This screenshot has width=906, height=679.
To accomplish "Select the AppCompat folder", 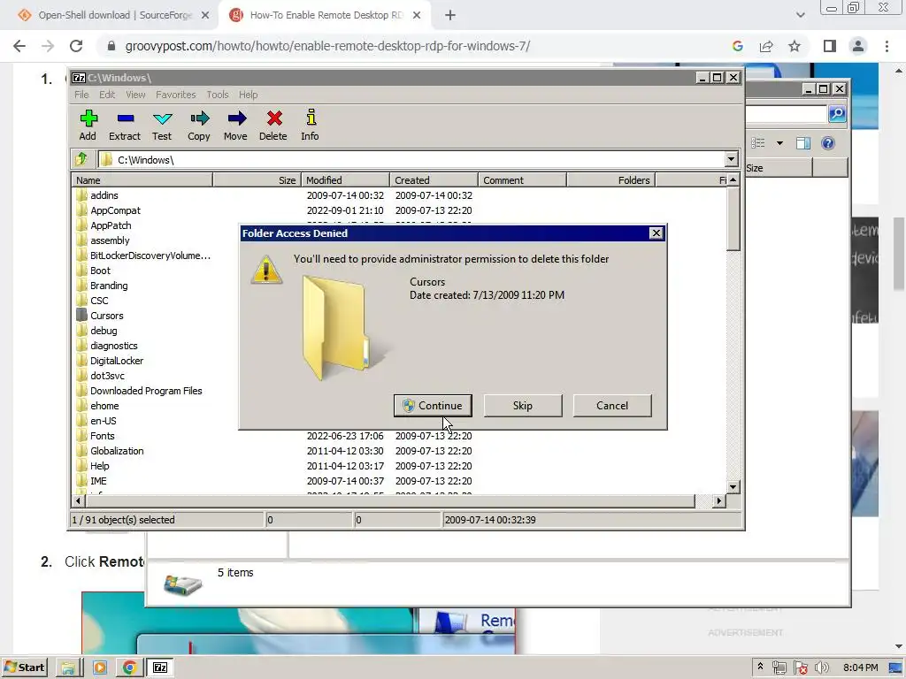I will point(115,210).
